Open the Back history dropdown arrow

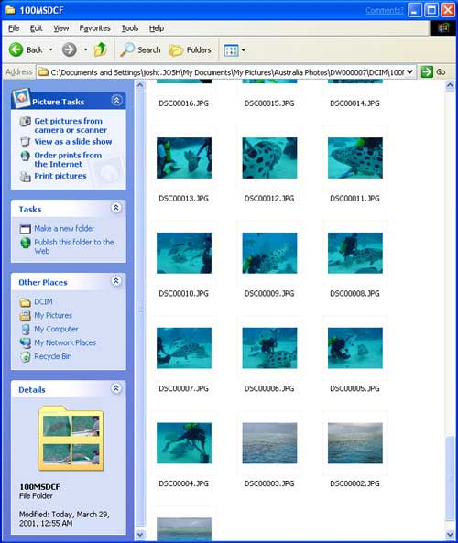51,49
